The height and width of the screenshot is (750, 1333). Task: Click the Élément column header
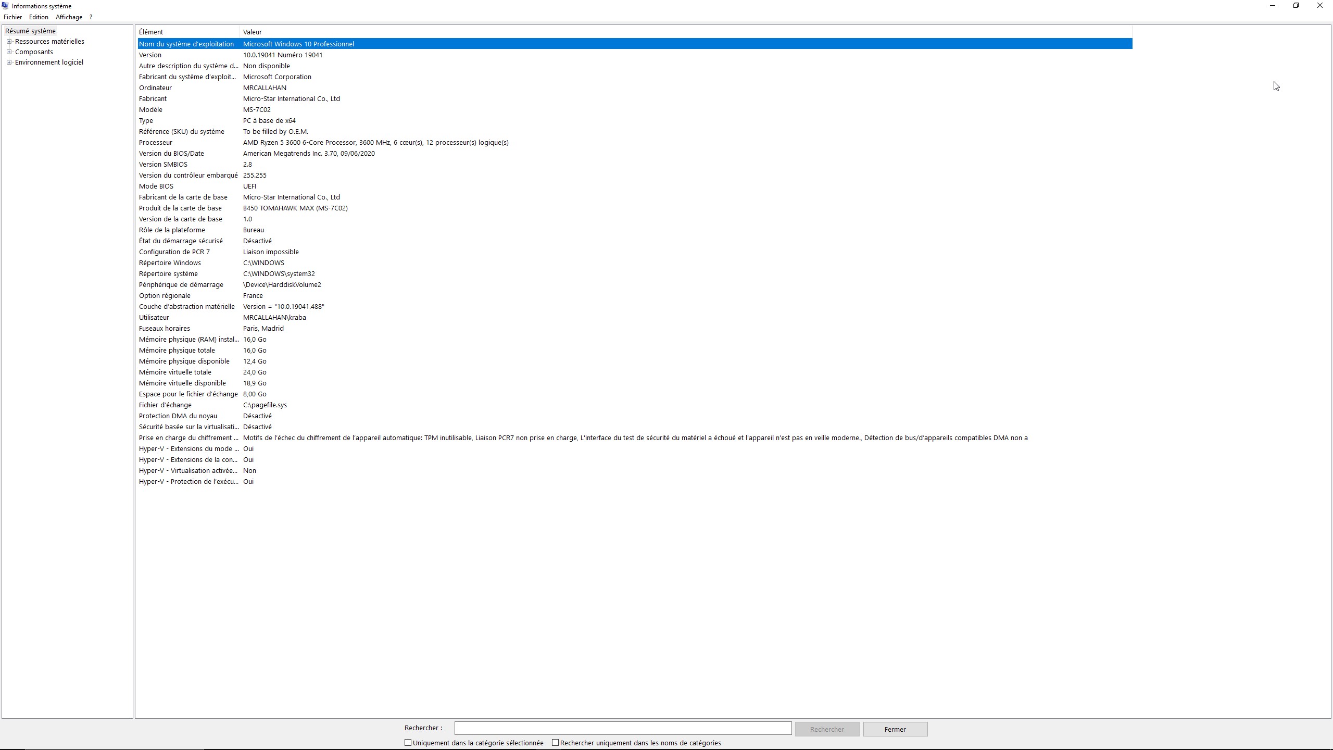(x=188, y=32)
